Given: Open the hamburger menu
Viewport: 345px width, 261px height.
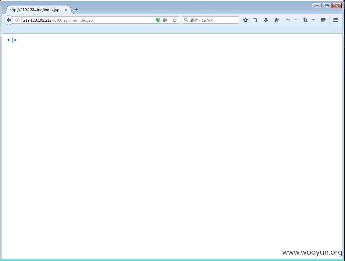Looking at the screenshot, I should [x=336, y=20].
